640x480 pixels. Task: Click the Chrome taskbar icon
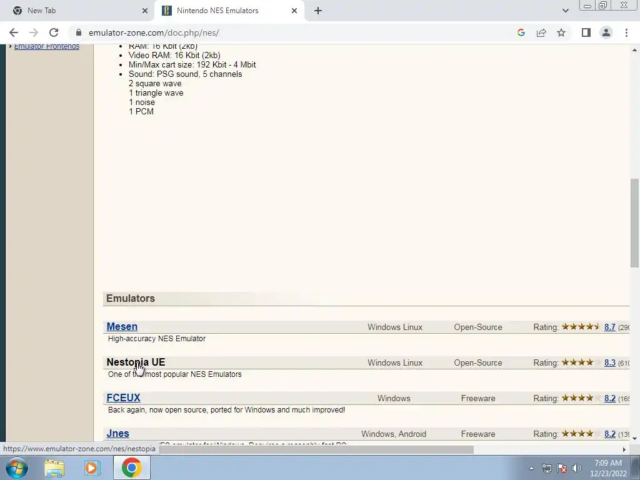click(131, 467)
